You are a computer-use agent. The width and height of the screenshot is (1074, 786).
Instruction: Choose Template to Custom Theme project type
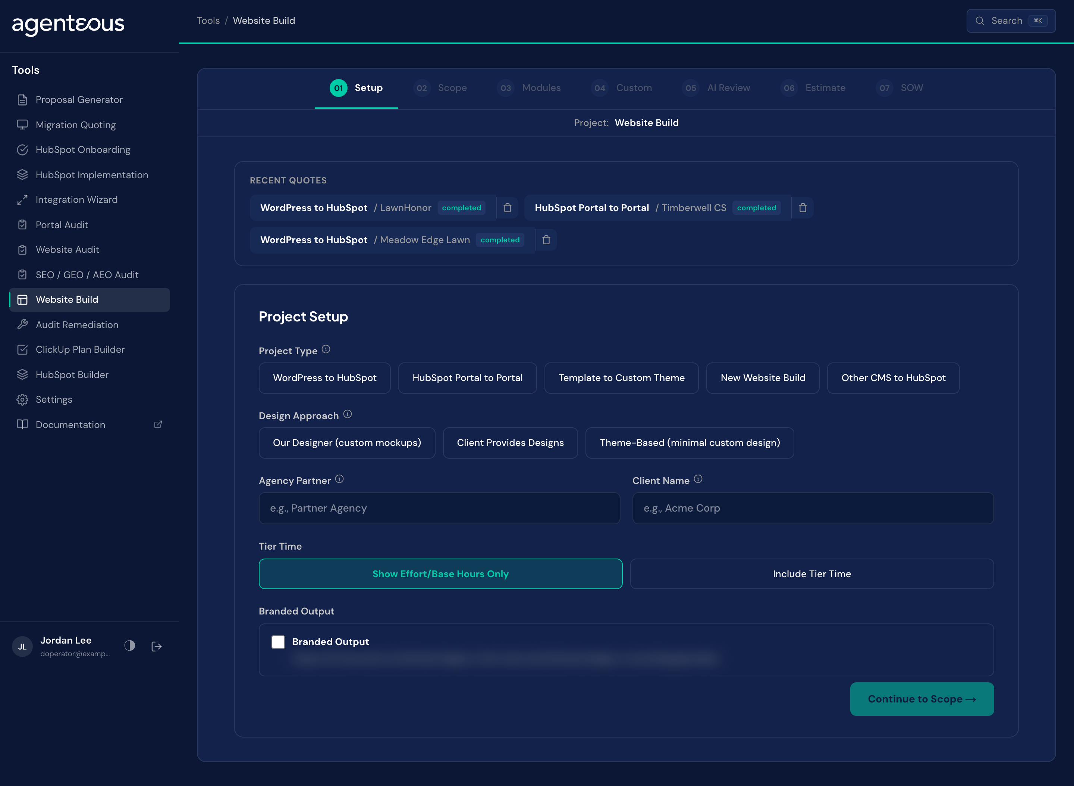tap(621, 378)
